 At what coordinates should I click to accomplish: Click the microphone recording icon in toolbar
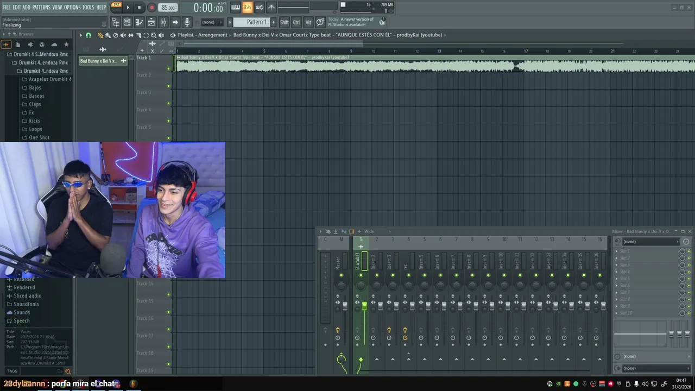187,22
